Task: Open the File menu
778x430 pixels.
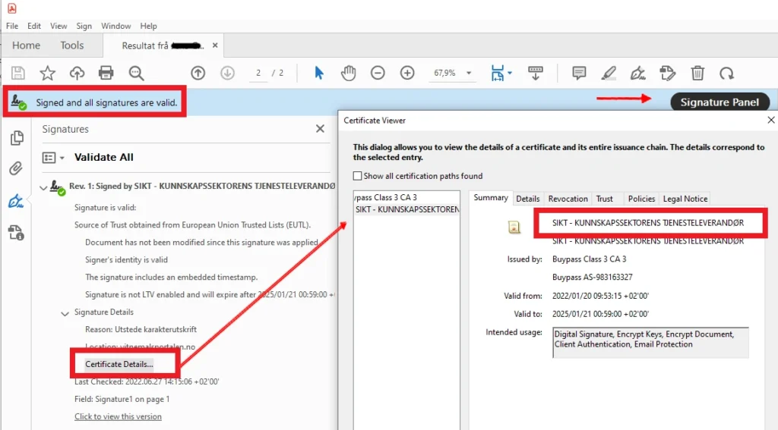Action: click(12, 26)
